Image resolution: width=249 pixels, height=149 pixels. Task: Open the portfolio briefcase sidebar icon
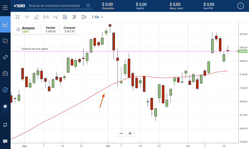tap(5, 74)
